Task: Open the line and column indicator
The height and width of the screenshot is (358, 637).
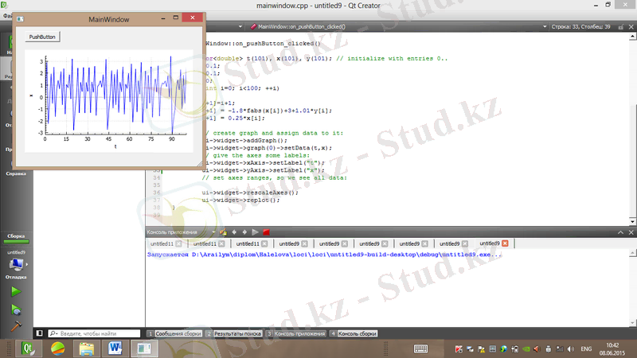Action: (580, 26)
